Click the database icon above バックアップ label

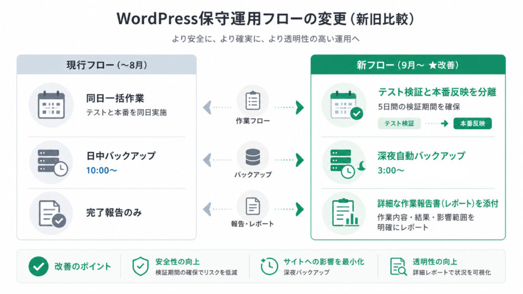(x=252, y=157)
